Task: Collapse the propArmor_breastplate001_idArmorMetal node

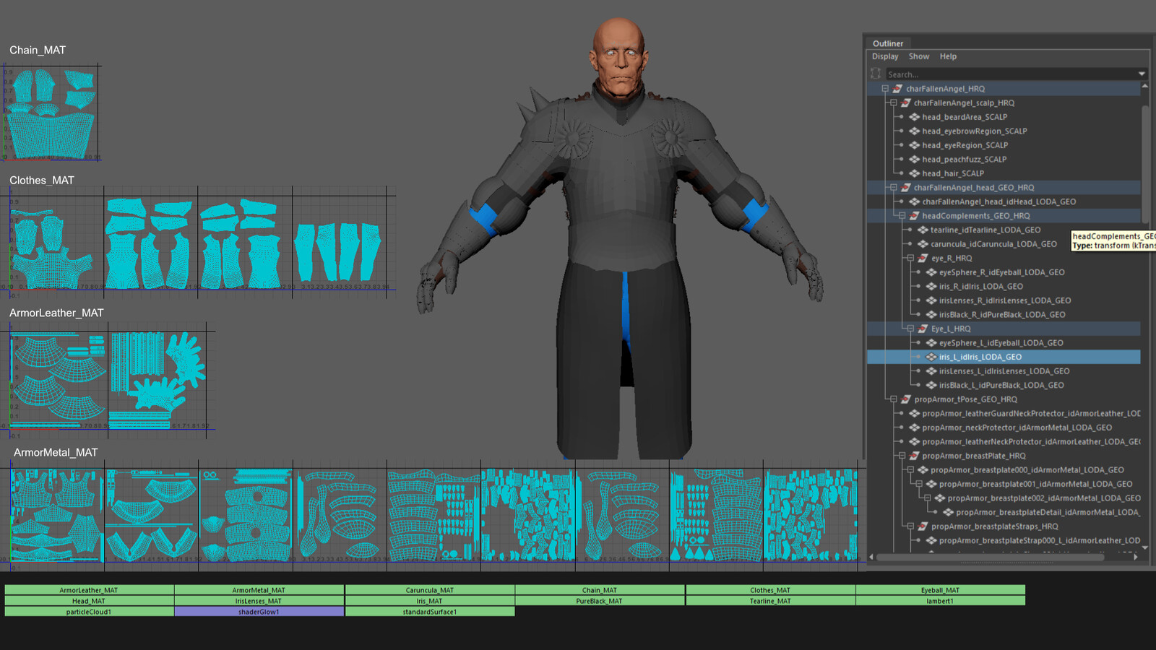Action: [x=919, y=484]
